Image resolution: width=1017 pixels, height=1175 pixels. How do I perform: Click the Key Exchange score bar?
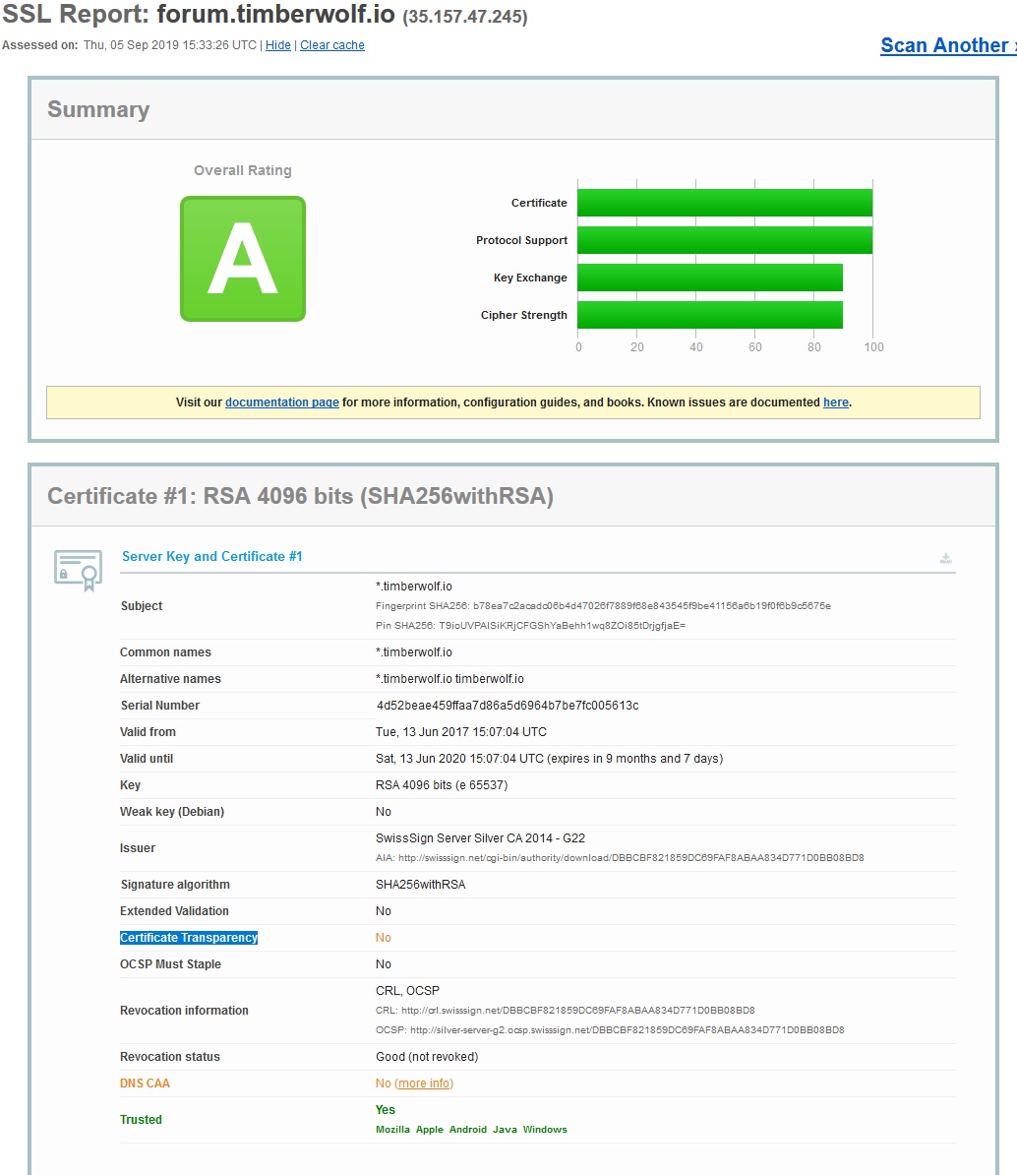pyautogui.click(x=709, y=278)
